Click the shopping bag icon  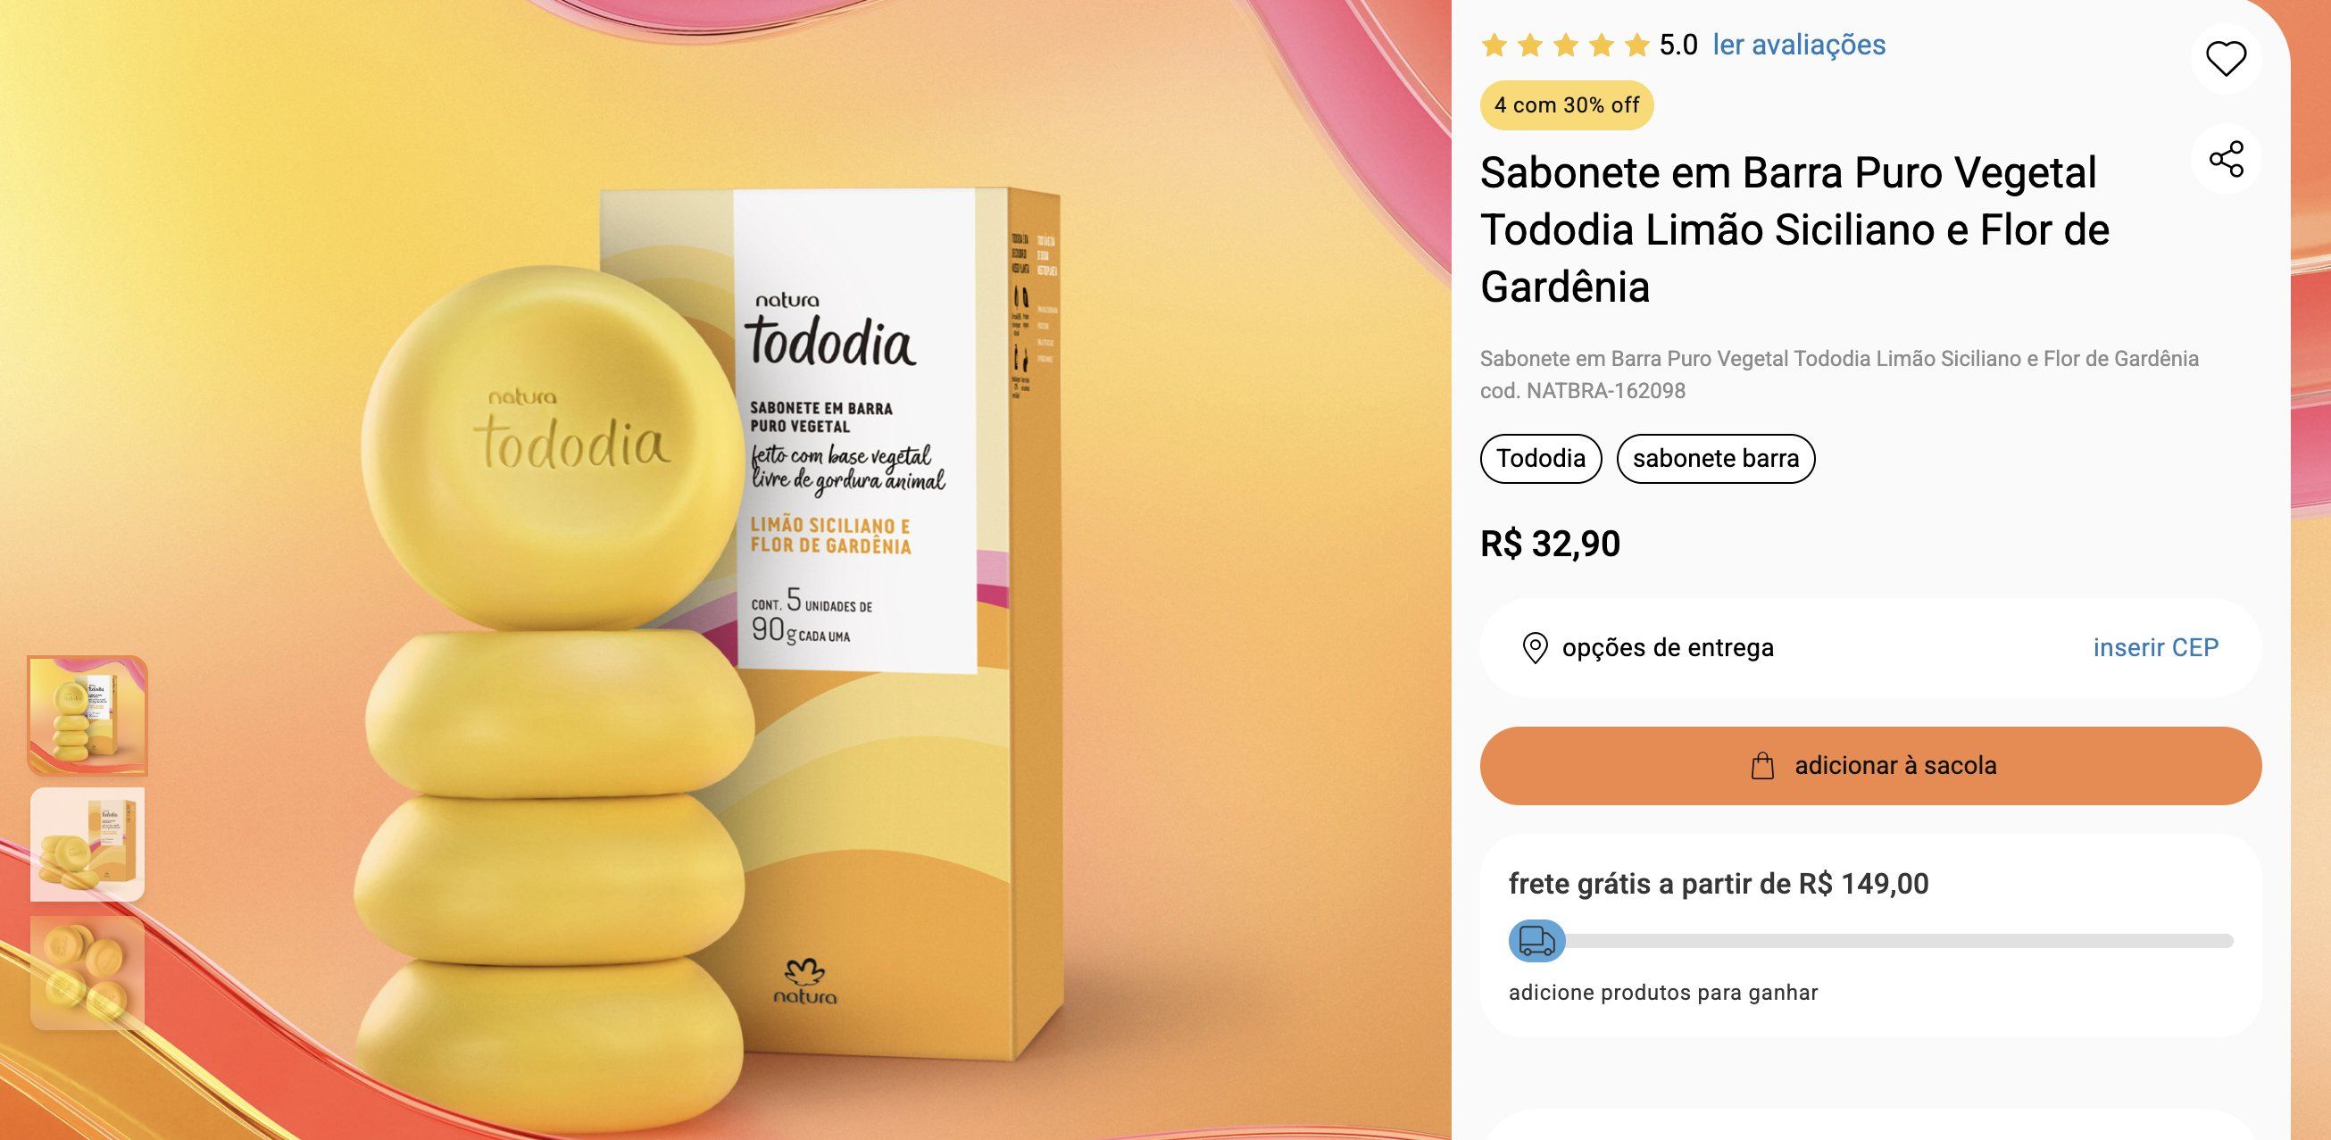pos(1761,766)
